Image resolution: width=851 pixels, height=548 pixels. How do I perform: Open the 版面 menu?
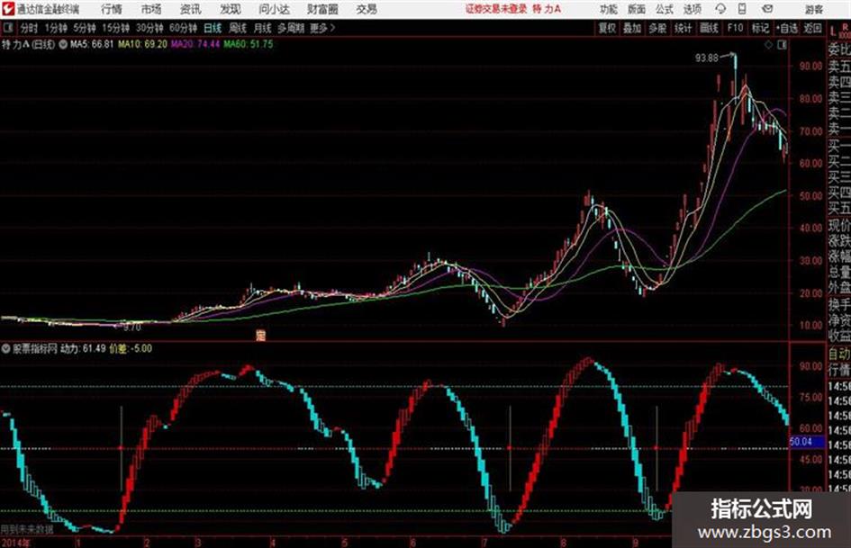pos(636,9)
